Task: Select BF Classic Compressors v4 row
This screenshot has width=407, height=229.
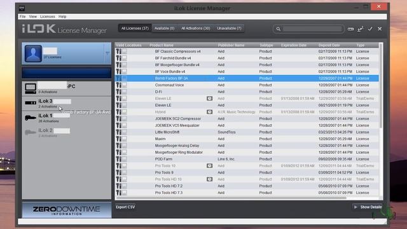Action: tap(247, 52)
